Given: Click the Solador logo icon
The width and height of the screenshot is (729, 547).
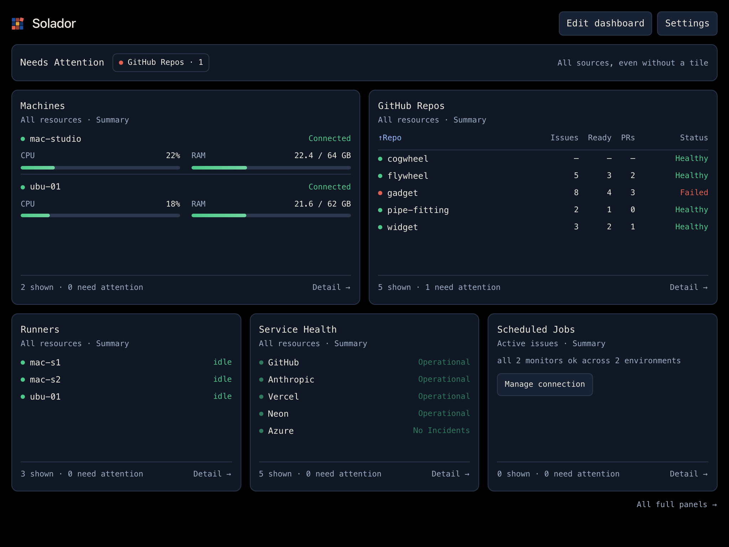Looking at the screenshot, I should pyautogui.click(x=17, y=24).
